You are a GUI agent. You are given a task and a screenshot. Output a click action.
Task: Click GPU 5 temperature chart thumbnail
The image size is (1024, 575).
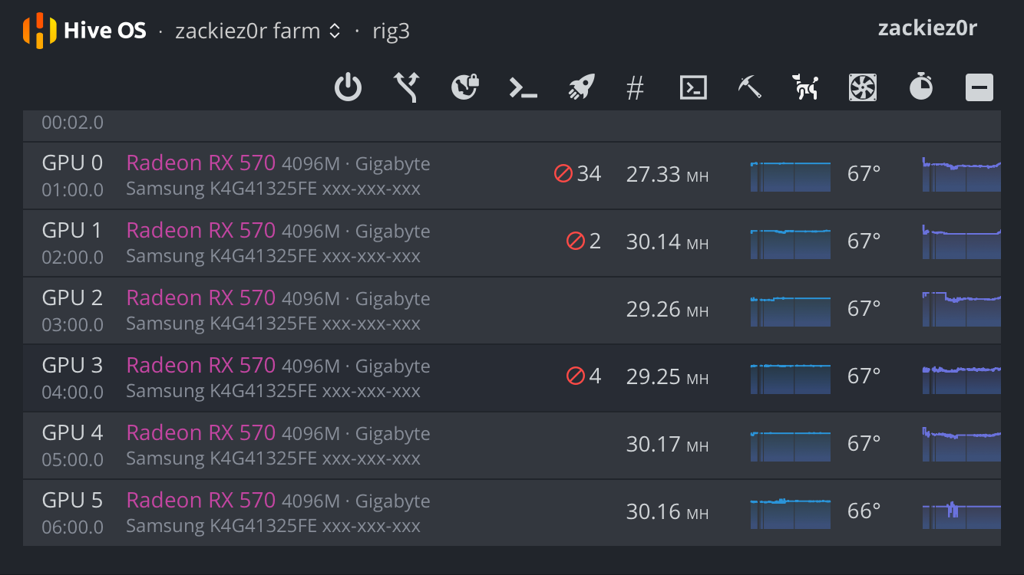coord(961,511)
